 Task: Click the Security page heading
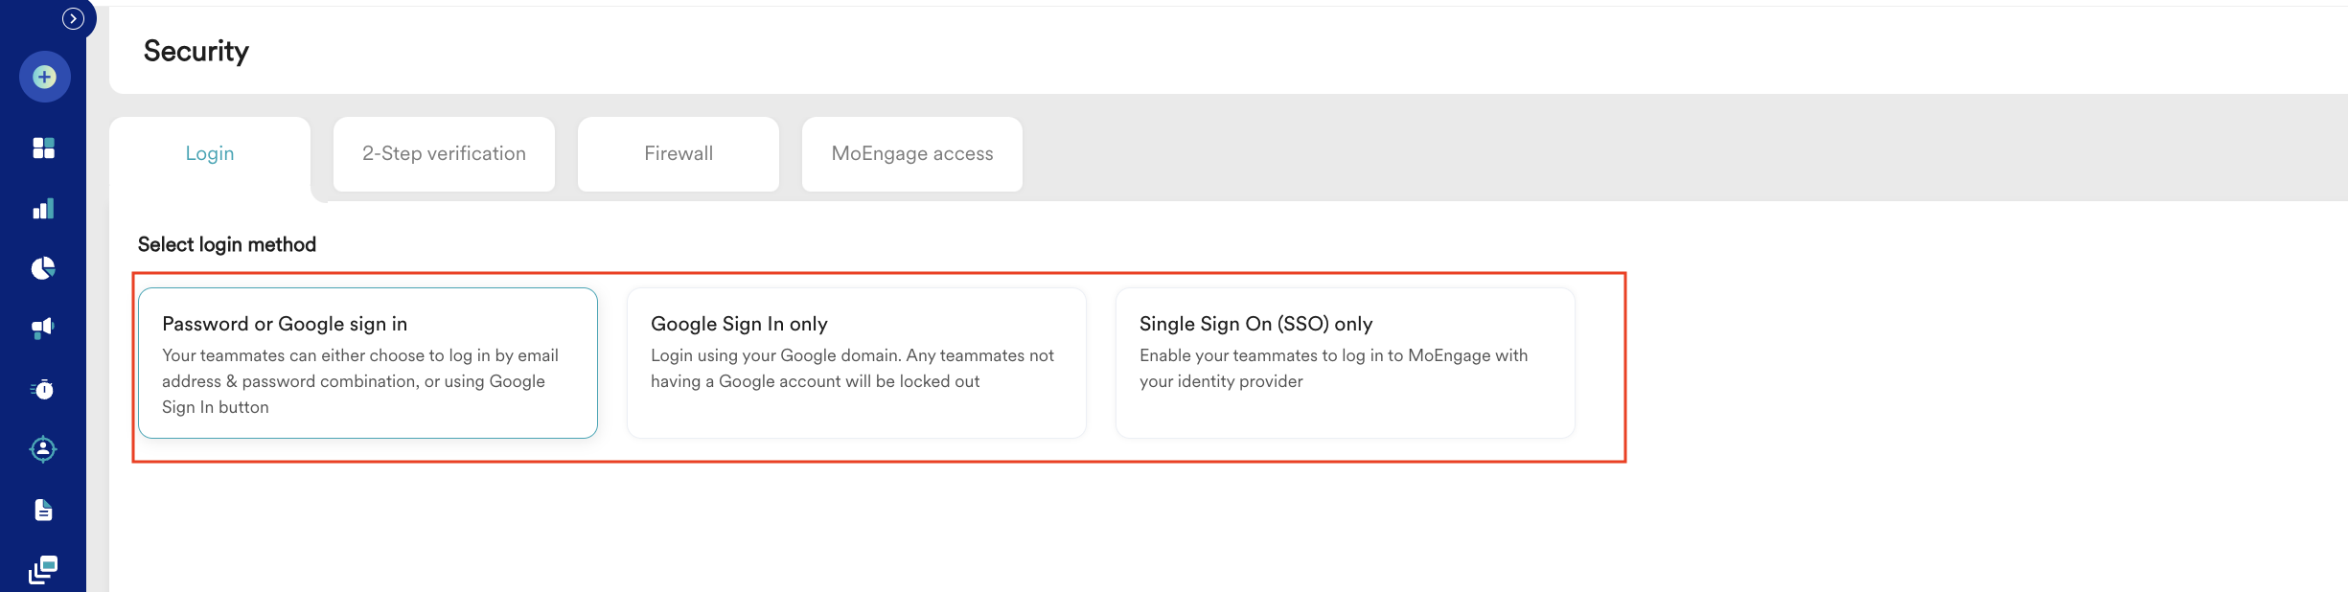tap(196, 51)
